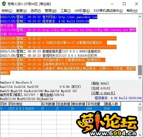
Task: Select the ESP插件提示 log line
Action: (x=53, y=60)
